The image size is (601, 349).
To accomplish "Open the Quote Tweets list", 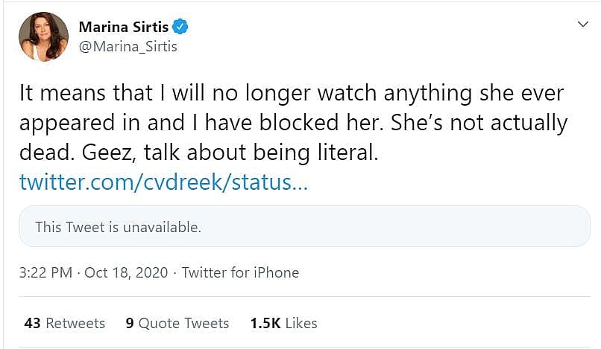I will [183, 323].
